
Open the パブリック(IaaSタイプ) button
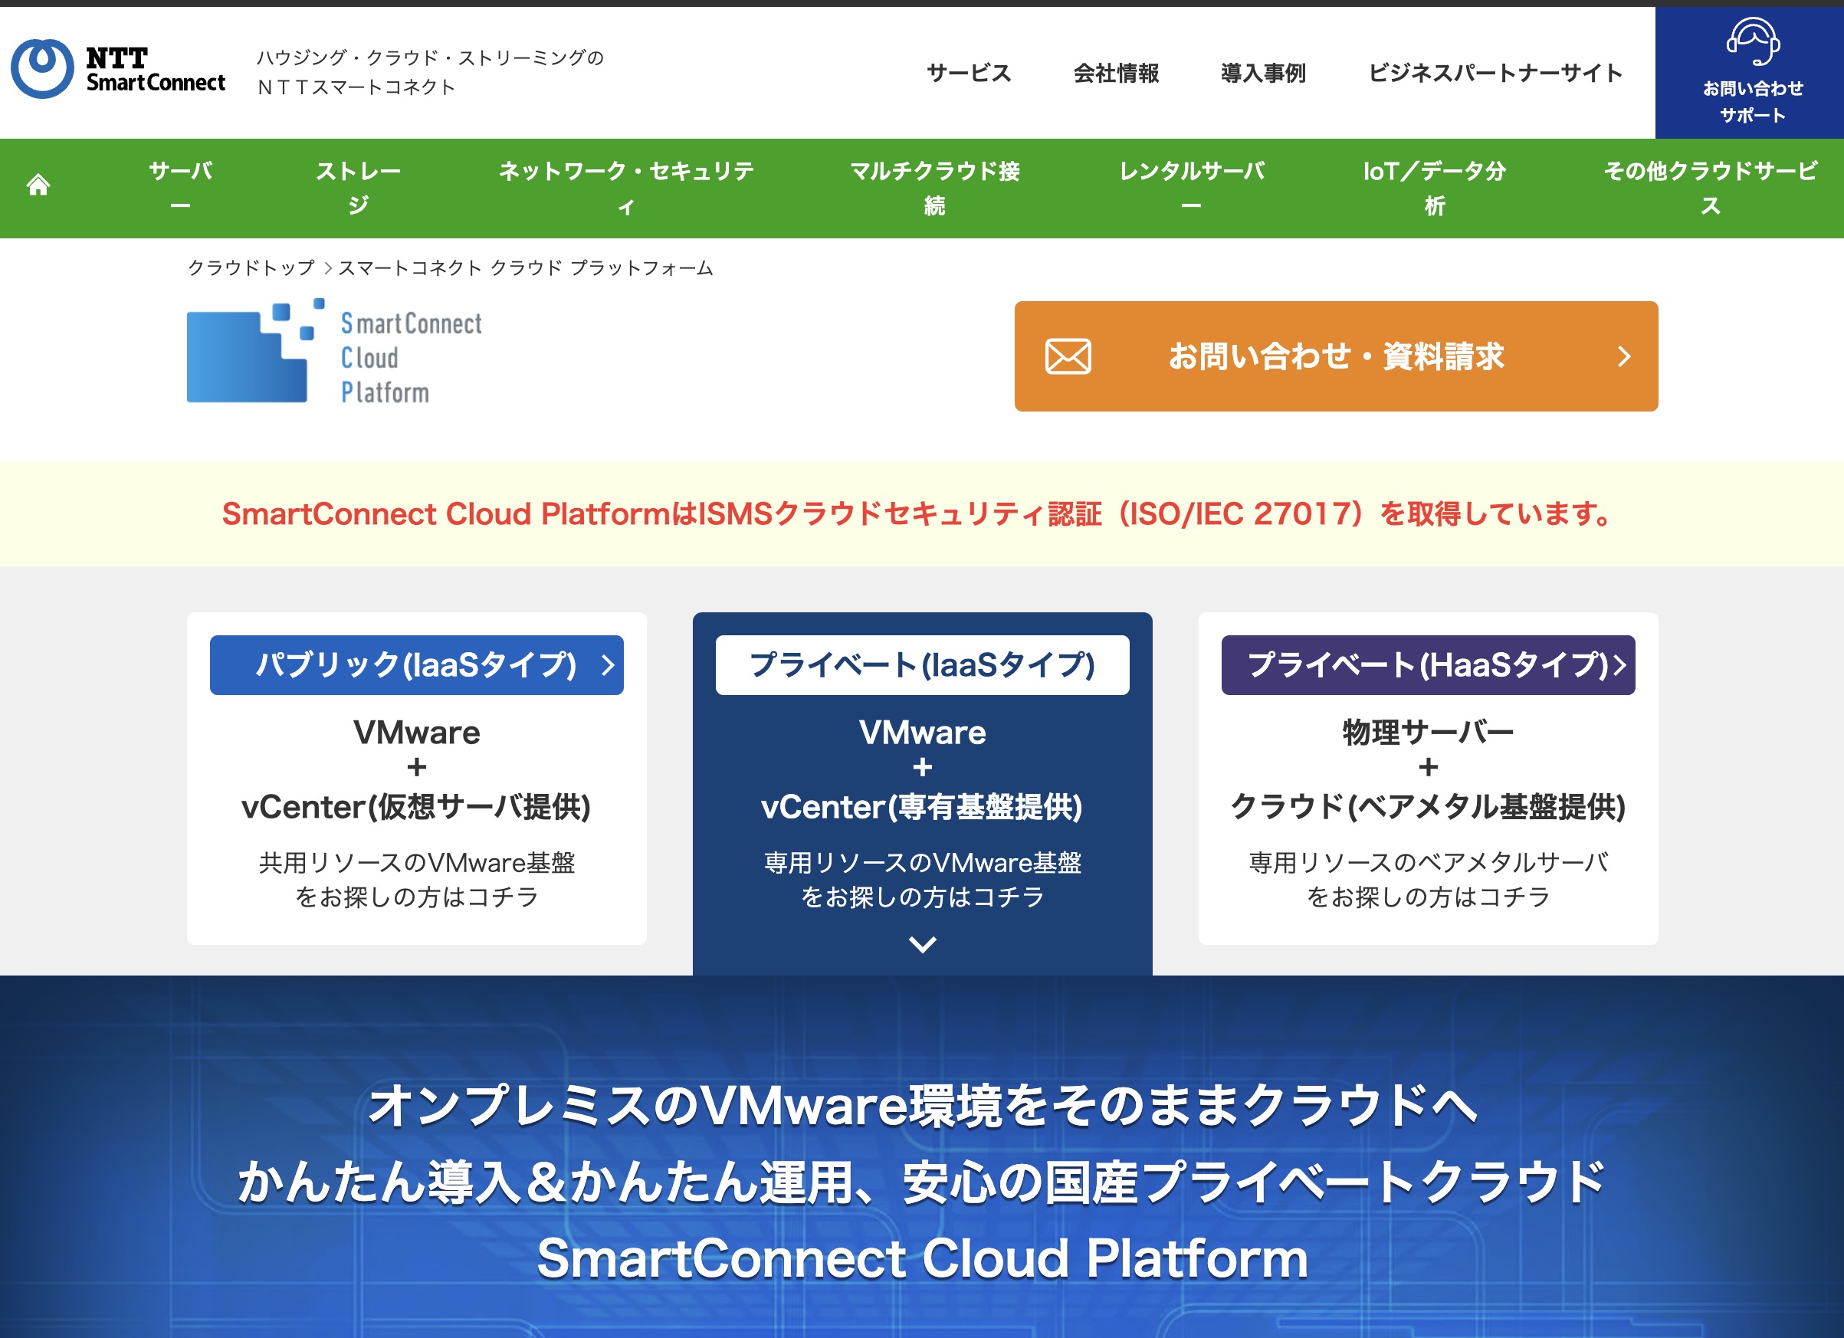(x=416, y=665)
